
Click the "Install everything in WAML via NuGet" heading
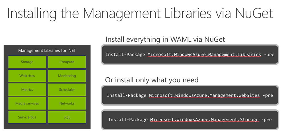165,39
